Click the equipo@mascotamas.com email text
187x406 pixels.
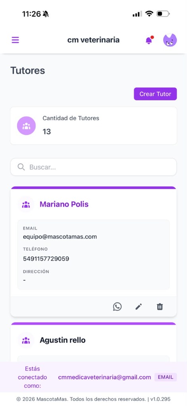click(x=60, y=237)
